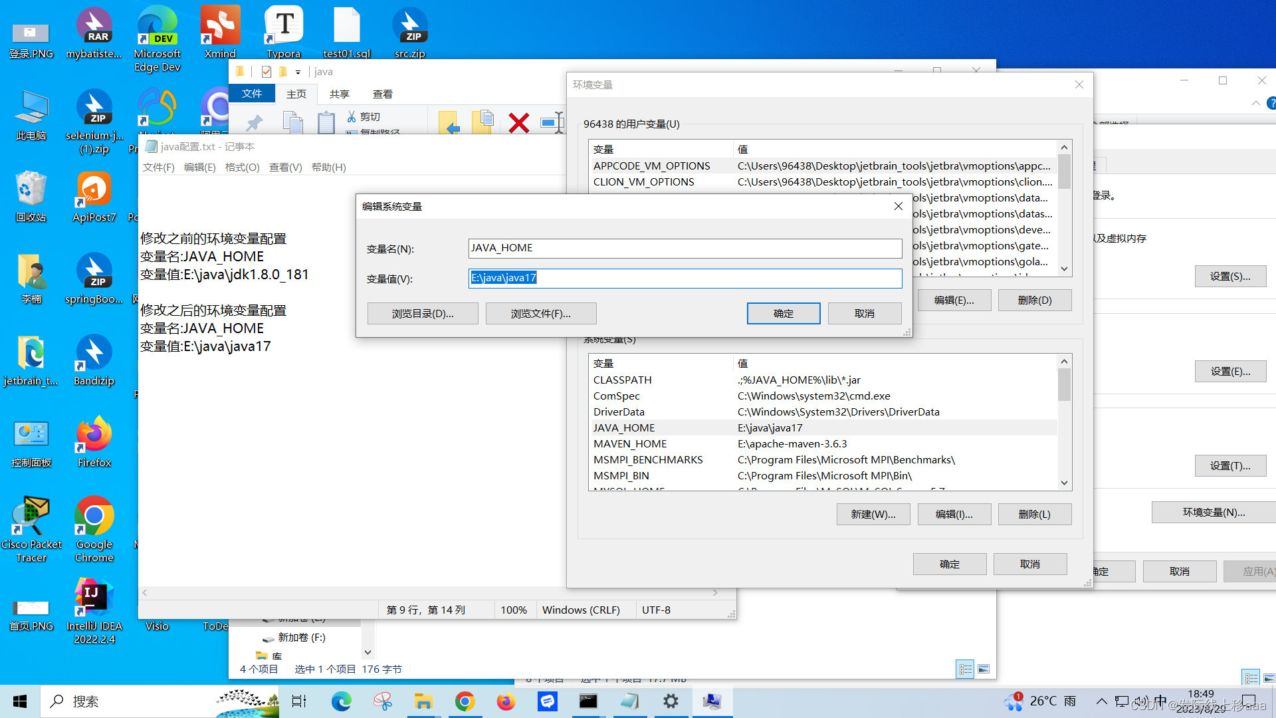The width and height of the screenshot is (1276, 718).
Task: Click 确定 in the edit system variable dialog
Action: point(784,314)
